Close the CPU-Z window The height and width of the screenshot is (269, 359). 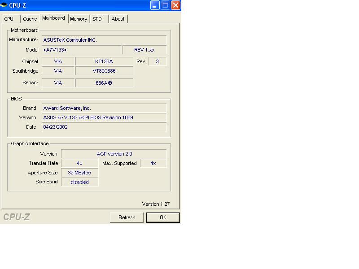[x=175, y=5]
